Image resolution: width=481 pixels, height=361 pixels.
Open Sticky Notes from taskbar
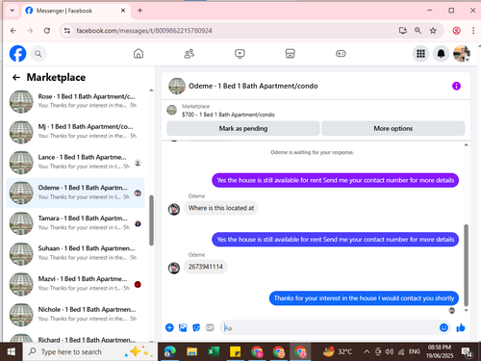235,351
